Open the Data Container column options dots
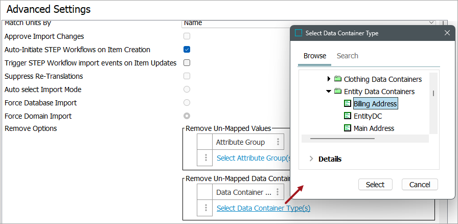Viewport: 458px width, 224px height. 278,192
